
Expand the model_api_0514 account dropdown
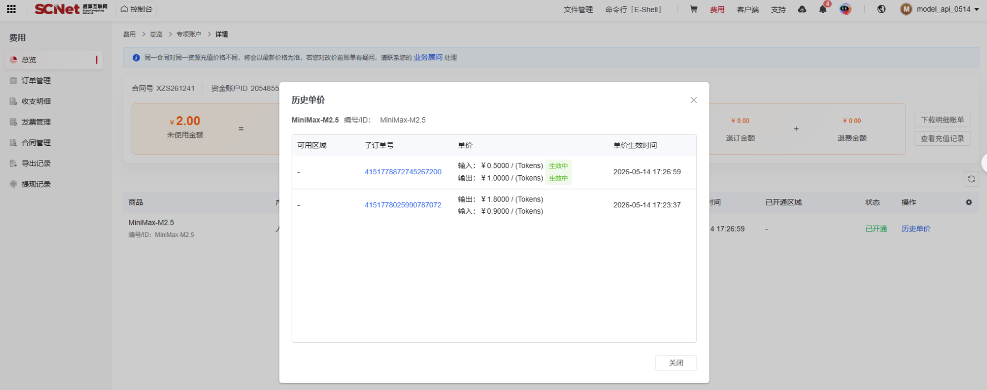(948, 9)
